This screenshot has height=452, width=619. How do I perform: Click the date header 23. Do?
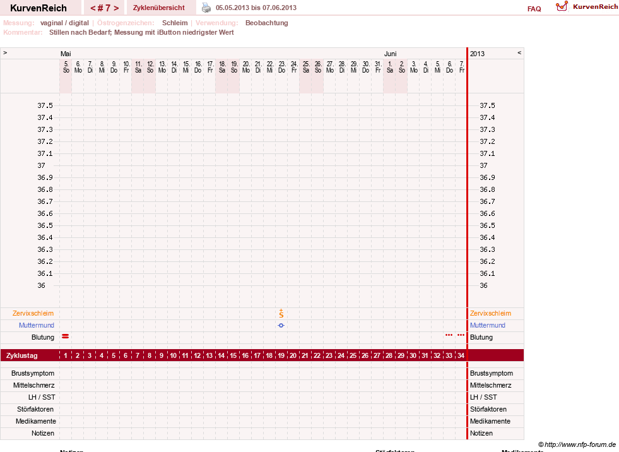pyautogui.click(x=281, y=67)
